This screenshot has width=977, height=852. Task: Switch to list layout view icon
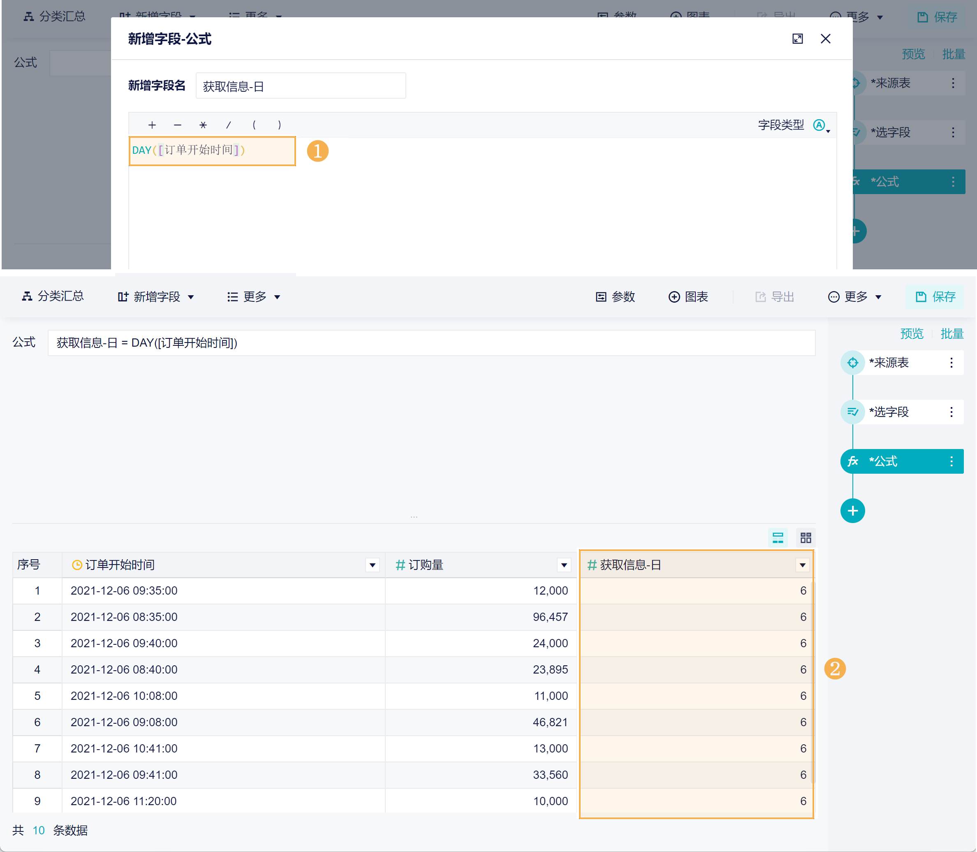click(778, 538)
